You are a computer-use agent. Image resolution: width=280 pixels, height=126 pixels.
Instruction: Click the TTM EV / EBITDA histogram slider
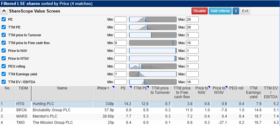(153, 82)
